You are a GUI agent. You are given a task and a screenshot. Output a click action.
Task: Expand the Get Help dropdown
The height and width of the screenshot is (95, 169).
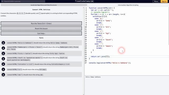click(41, 34)
